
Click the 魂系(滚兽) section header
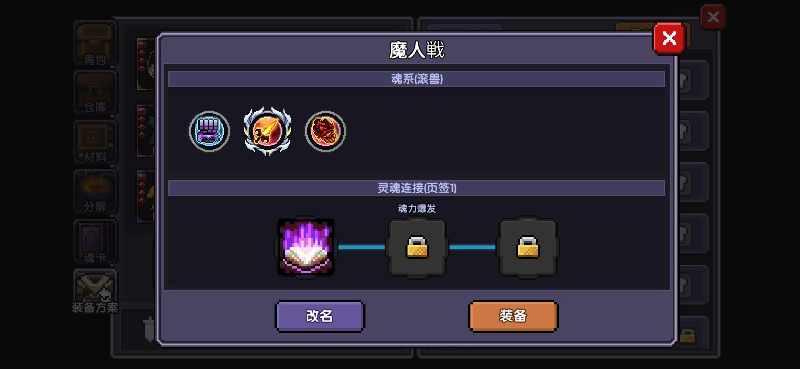coord(416,79)
